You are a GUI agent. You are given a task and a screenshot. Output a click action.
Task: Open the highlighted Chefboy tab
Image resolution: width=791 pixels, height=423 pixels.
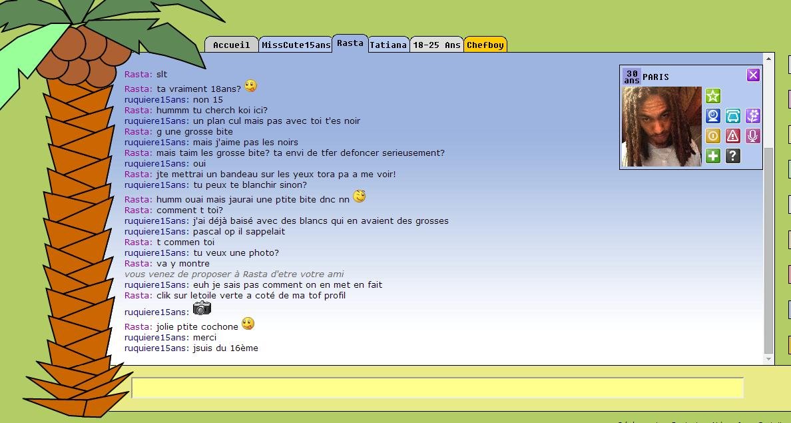(x=485, y=45)
